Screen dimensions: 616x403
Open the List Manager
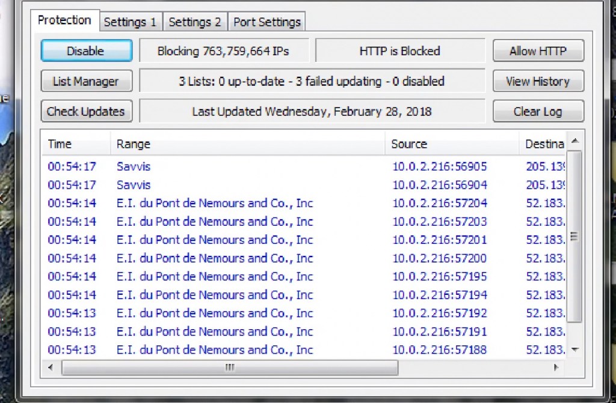(x=86, y=81)
